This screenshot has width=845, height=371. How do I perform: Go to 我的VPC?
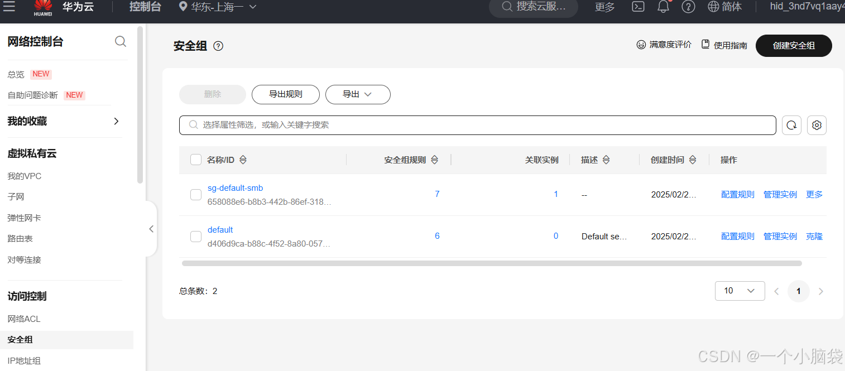[x=25, y=176]
